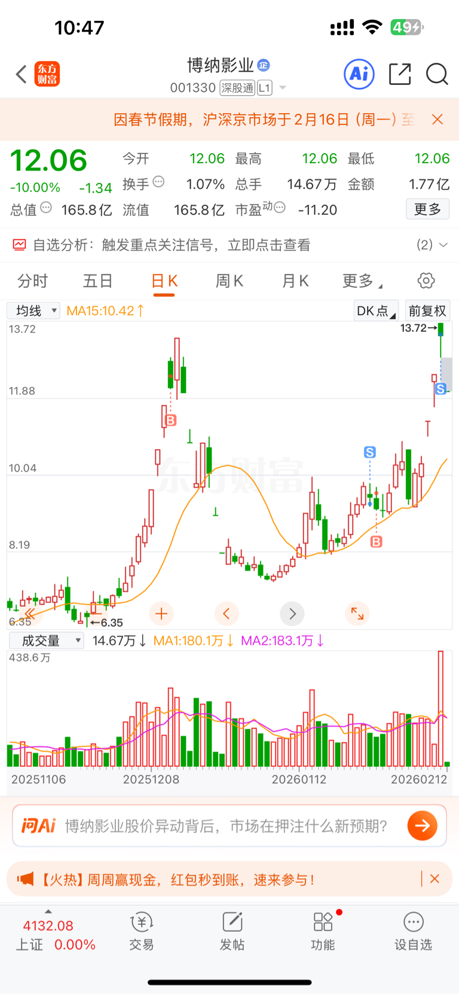Tap the lower B marker near 8.19
The height and width of the screenshot is (994, 459).
click(376, 542)
